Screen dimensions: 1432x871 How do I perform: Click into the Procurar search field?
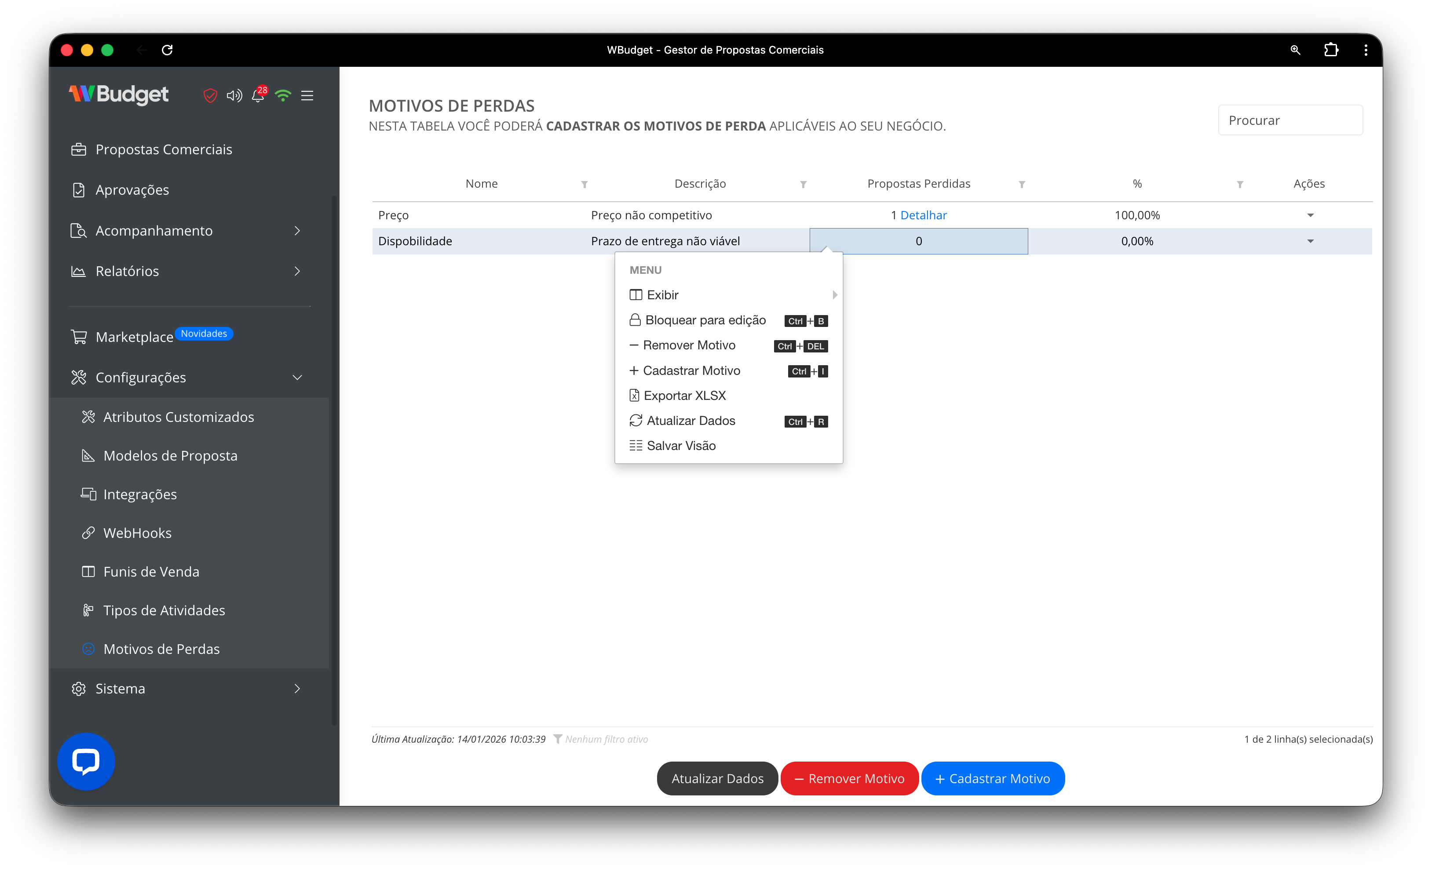[x=1290, y=120]
